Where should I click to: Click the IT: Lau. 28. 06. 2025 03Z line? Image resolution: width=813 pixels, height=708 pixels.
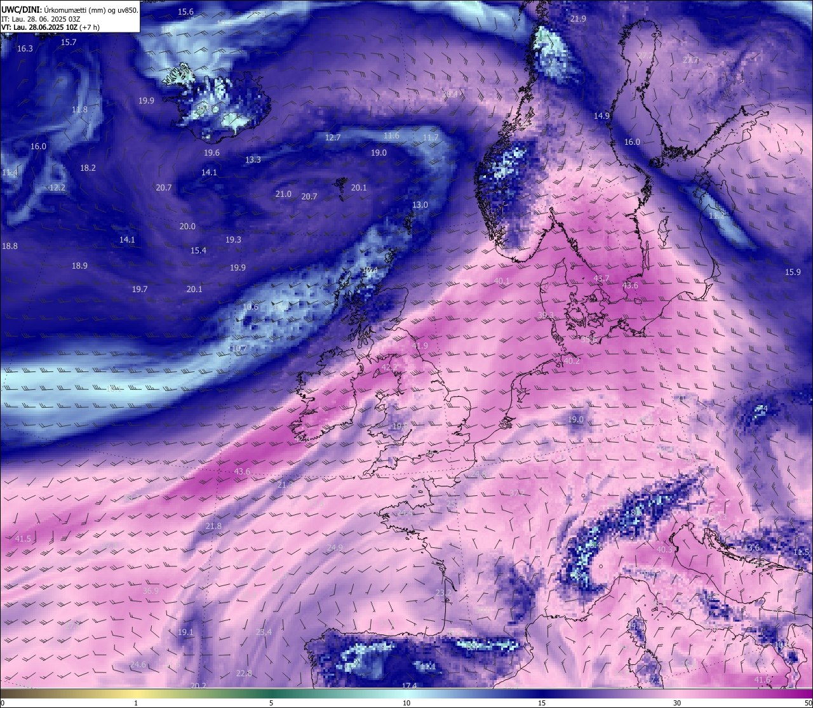click(x=41, y=19)
